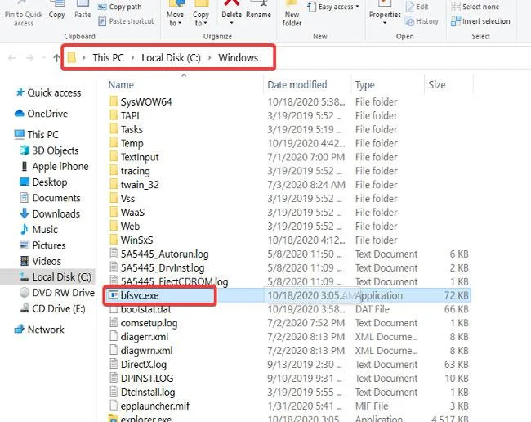Select This PC in navigation pane
The width and height of the screenshot is (531, 422).
click(x=36, y=135)
